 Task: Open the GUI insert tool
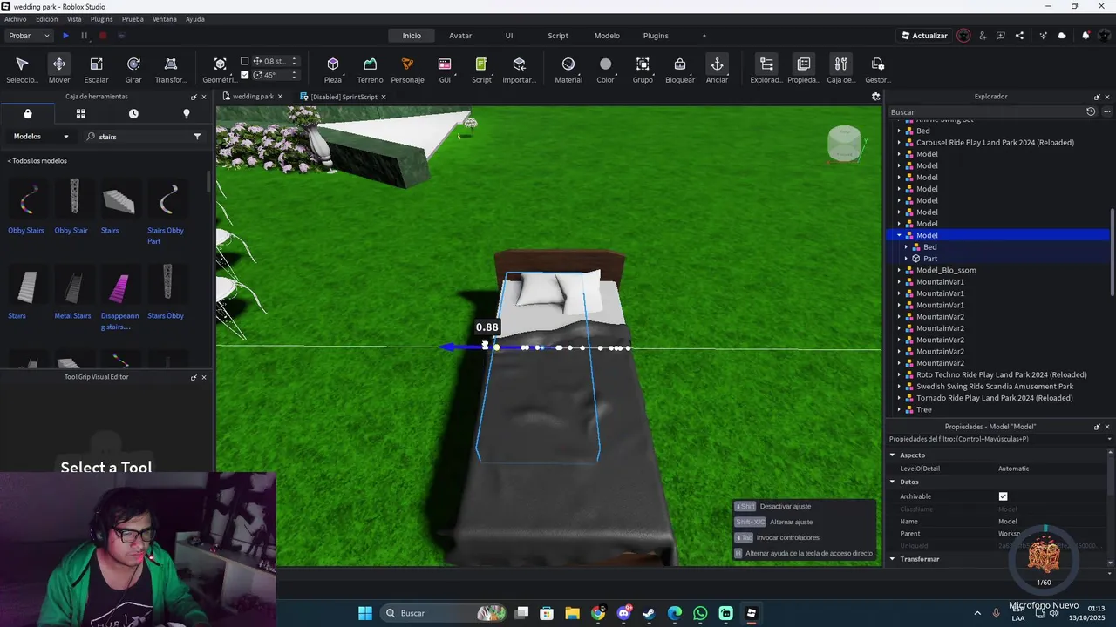tap(445, 70)
